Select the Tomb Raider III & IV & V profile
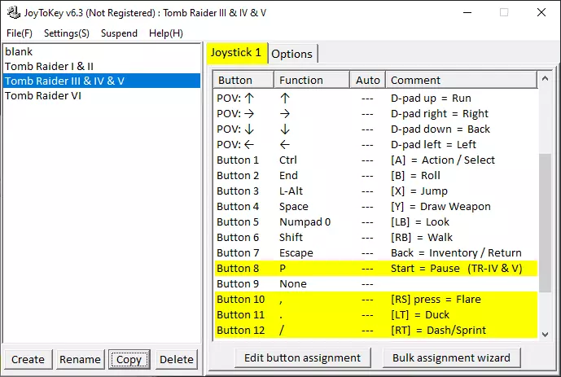 click(102, 81)
